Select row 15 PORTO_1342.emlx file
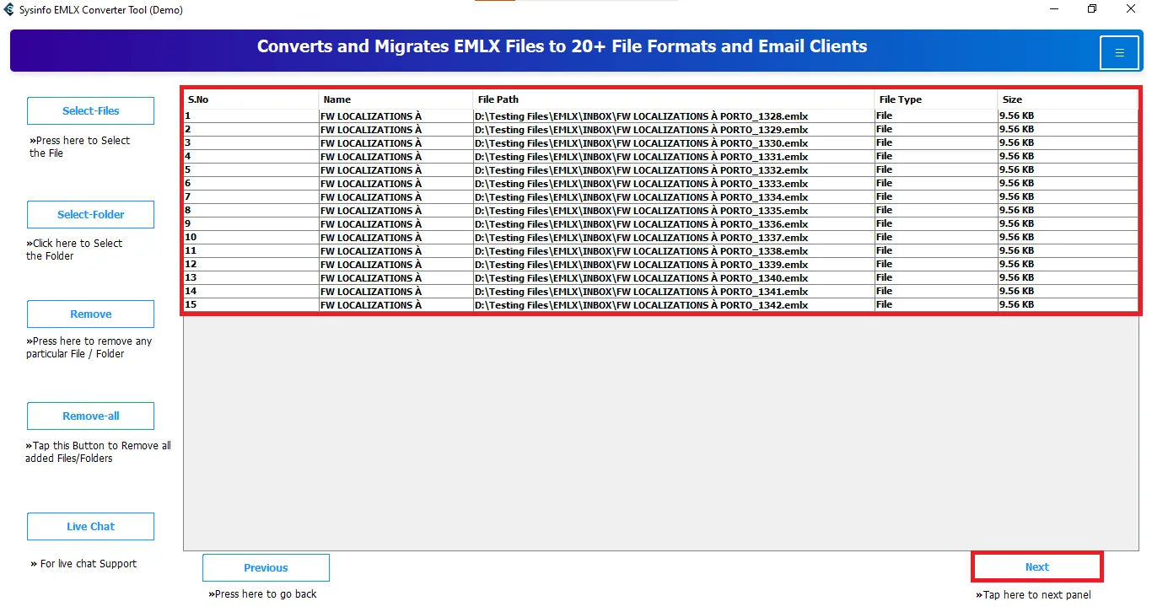The image size is (1152, 612). click(661, 305)
